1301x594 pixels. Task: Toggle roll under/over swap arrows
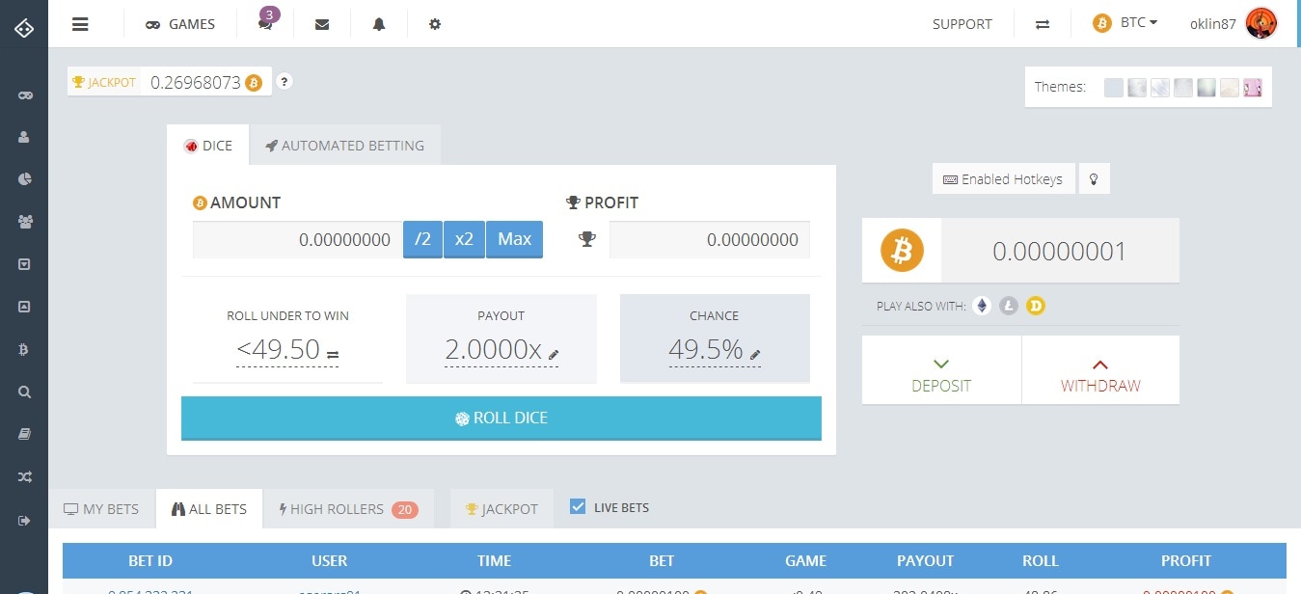click(333, 355)
